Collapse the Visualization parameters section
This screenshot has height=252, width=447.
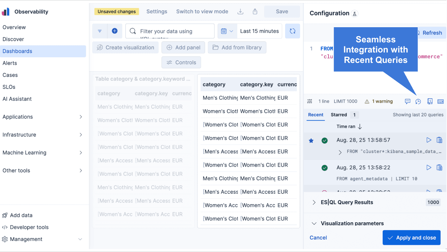[314, 223]
